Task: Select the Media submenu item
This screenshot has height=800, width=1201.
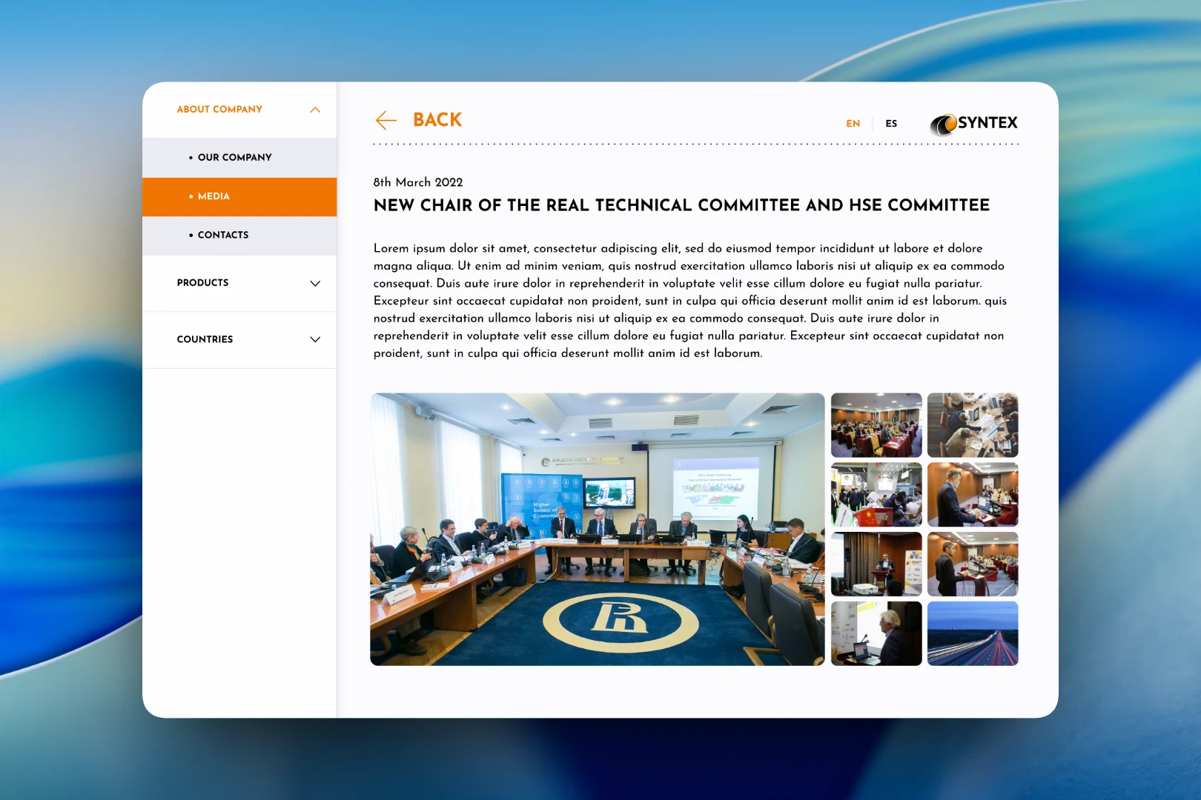Action: point(239,197)
